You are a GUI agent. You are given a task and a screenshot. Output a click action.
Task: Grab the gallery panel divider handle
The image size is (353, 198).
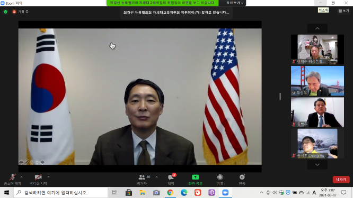pyautogui.click(x=280, y=97)
